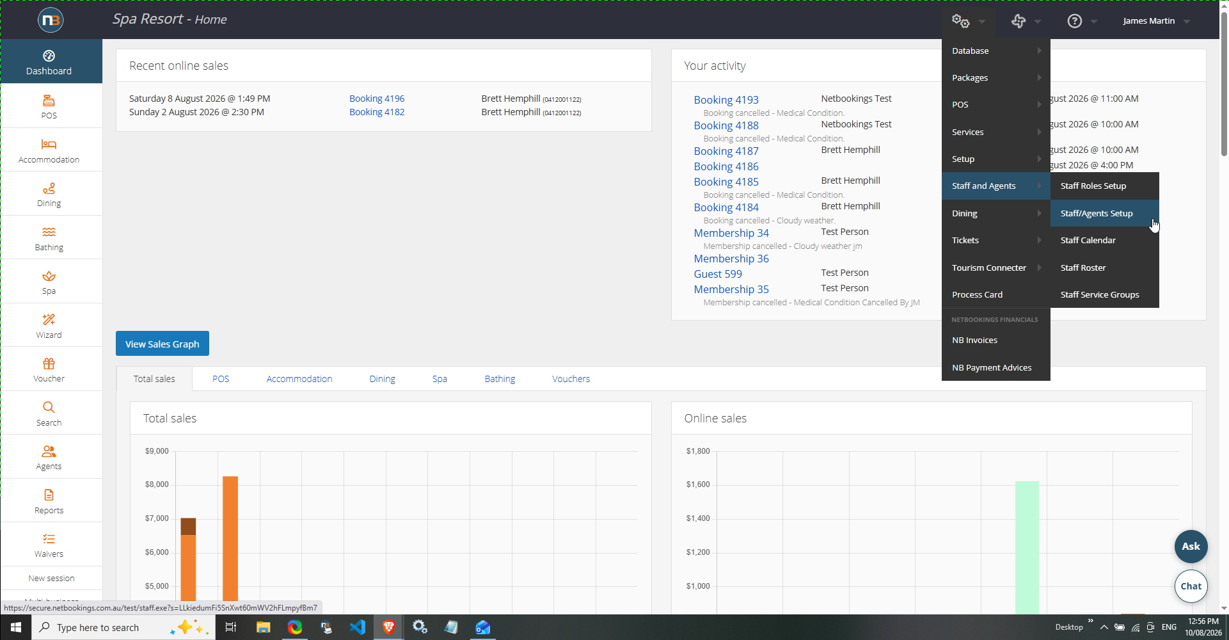
Task: Click the help question mark icon
Action: (x=1075, y=21)
